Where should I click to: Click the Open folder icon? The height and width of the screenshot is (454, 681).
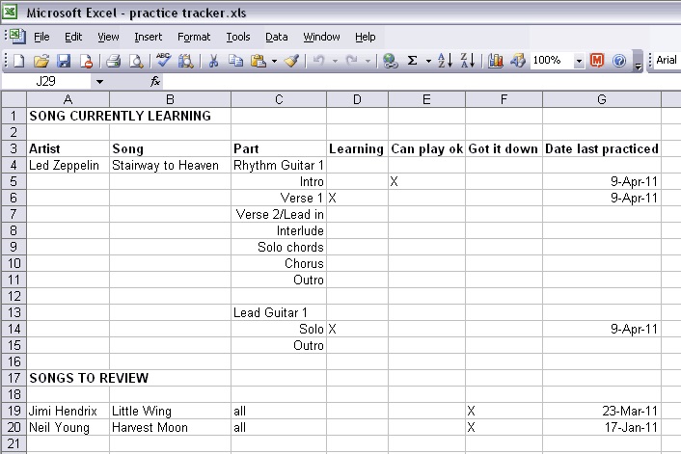coord(41,61)
